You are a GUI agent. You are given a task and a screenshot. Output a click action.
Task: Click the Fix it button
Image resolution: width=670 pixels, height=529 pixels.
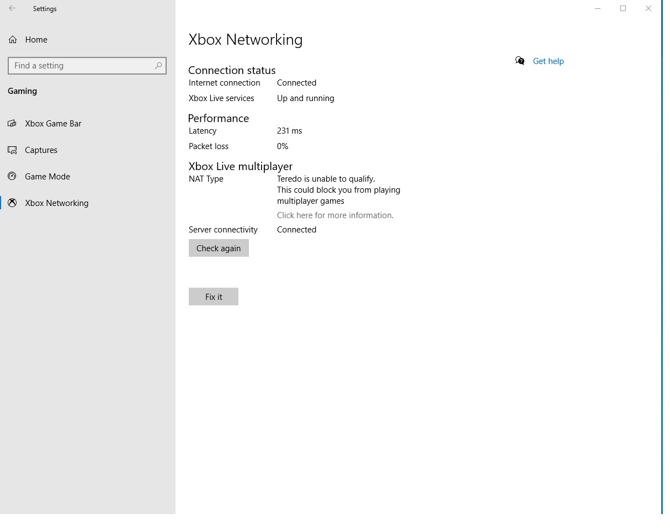coord(214,297)
